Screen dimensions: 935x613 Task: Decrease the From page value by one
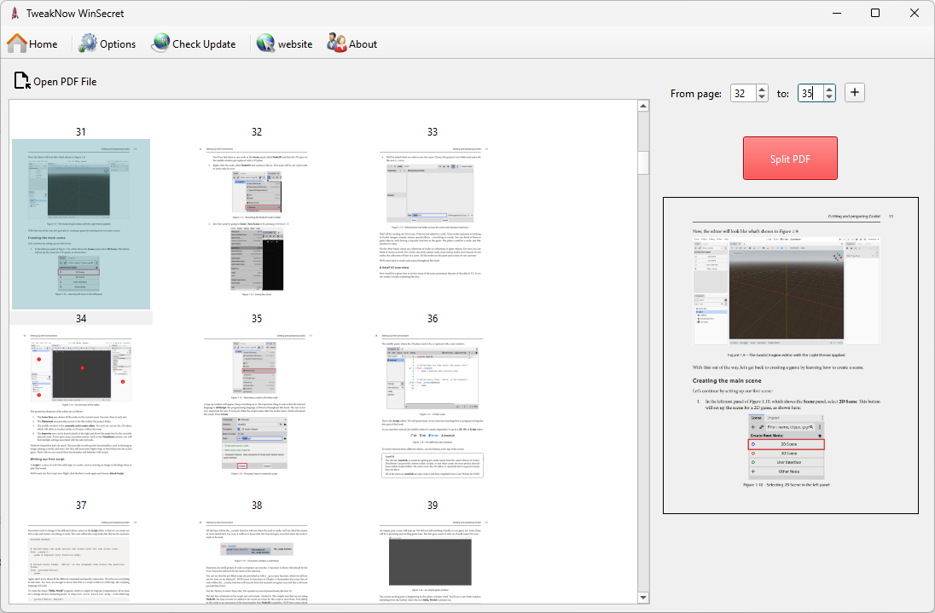click(x=761, y=97)
